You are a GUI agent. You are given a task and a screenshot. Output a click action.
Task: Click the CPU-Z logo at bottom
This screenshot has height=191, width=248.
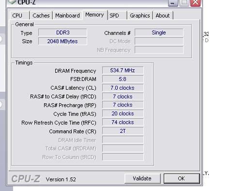[x=26, y=179]
